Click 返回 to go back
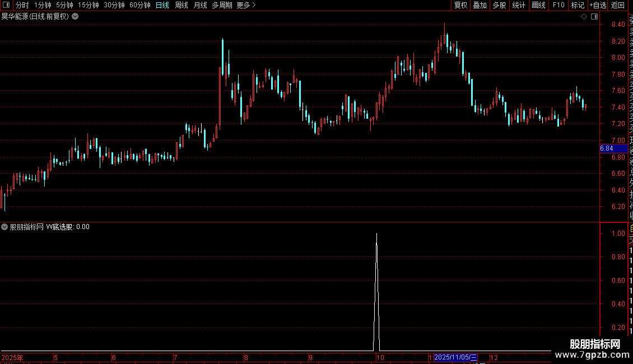This screenshot has width=633, height=364. pyautogui.click(x=618, y=5)
